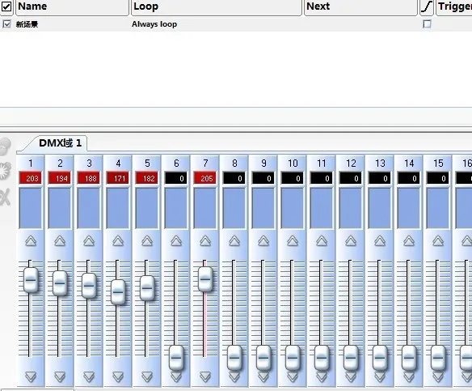Image resolution: width=472 pixels, height=391 pixels.
Task: Click channel 2 slider handle
Action: (60, 283)
